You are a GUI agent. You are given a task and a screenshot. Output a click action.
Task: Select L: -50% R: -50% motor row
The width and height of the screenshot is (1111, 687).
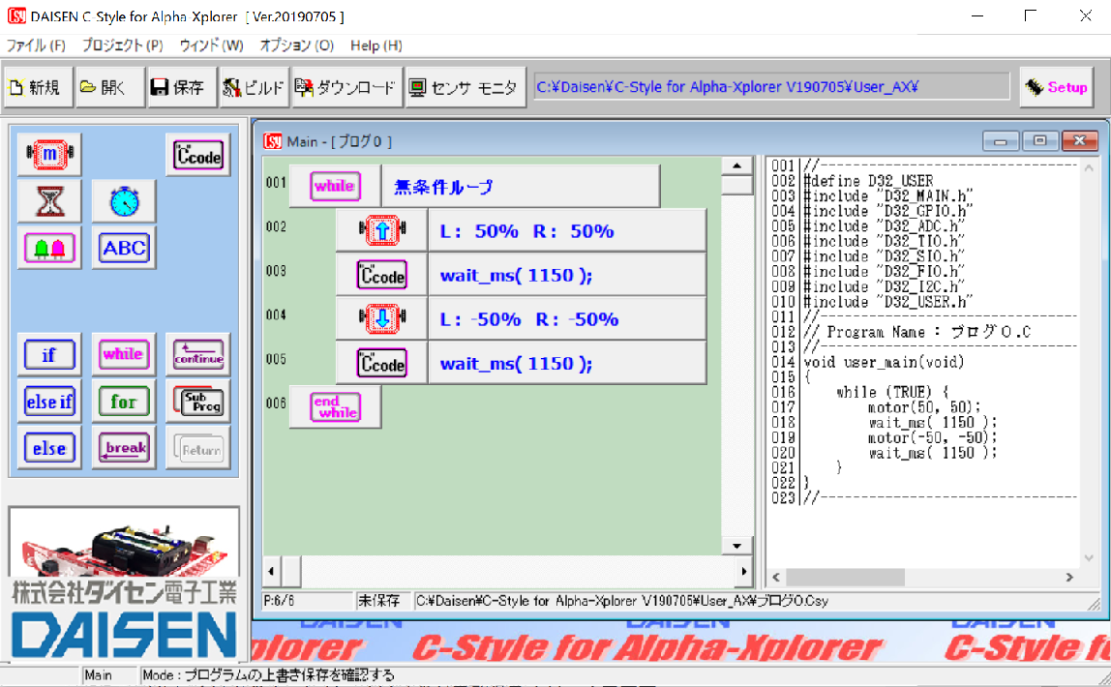(567, 318)
